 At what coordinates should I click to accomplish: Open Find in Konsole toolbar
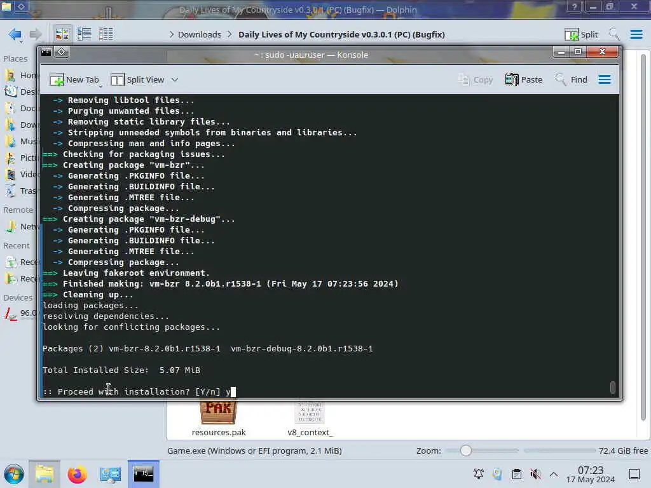point(572,79)
